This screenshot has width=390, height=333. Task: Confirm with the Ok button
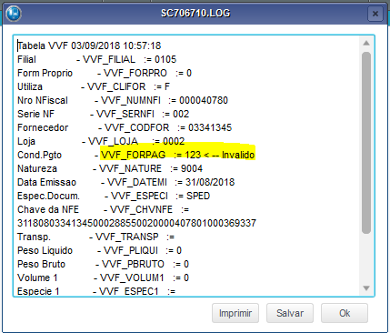coord(345,313)
